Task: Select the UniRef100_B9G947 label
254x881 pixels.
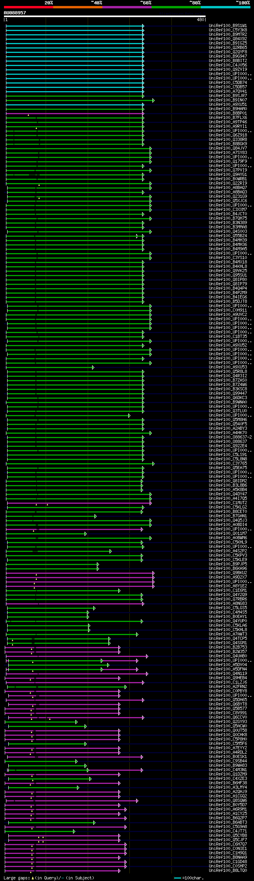Action: 228,57
